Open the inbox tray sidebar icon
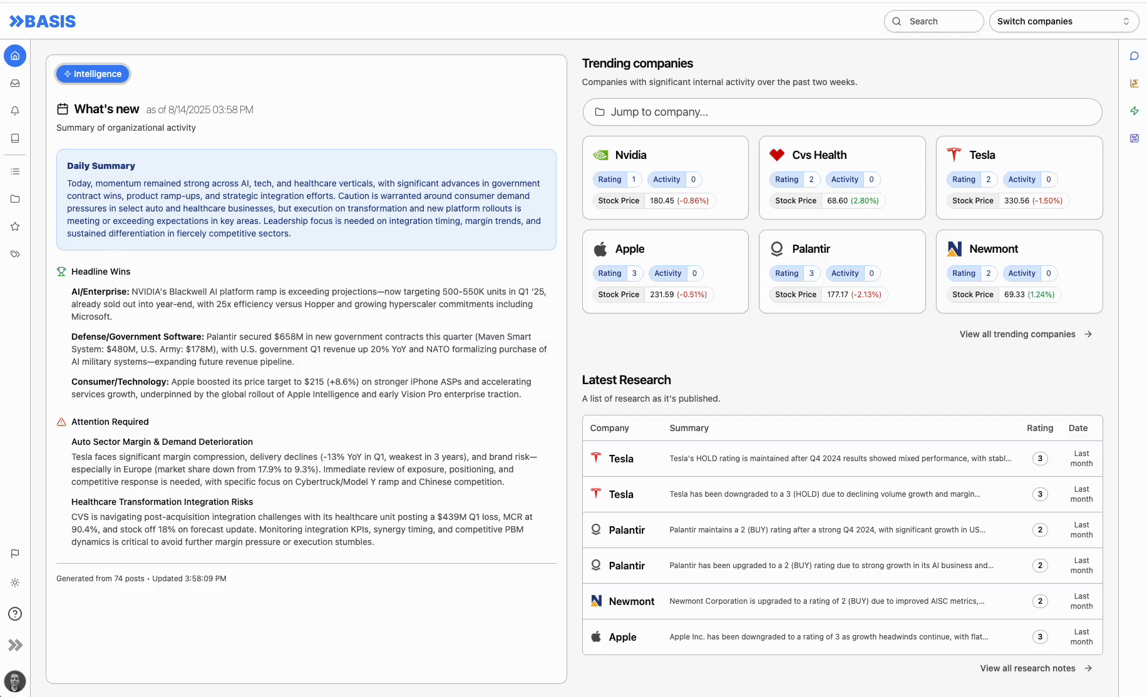The image size is (1147, 697). (15, 83)
